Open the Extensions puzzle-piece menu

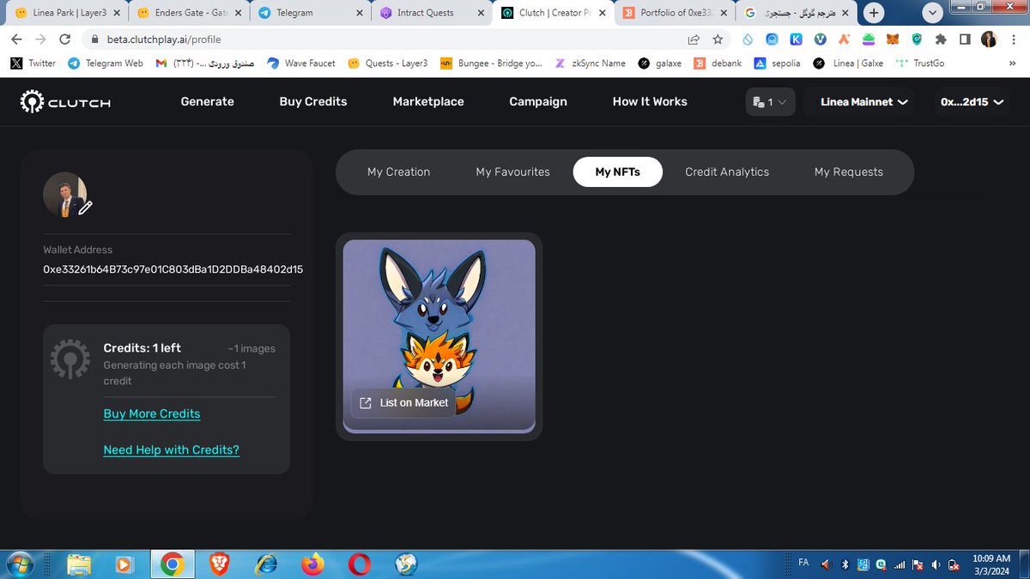(x=942, y=39)
